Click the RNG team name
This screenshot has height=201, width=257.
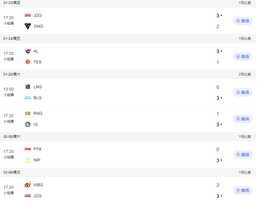tap(38, 113)
